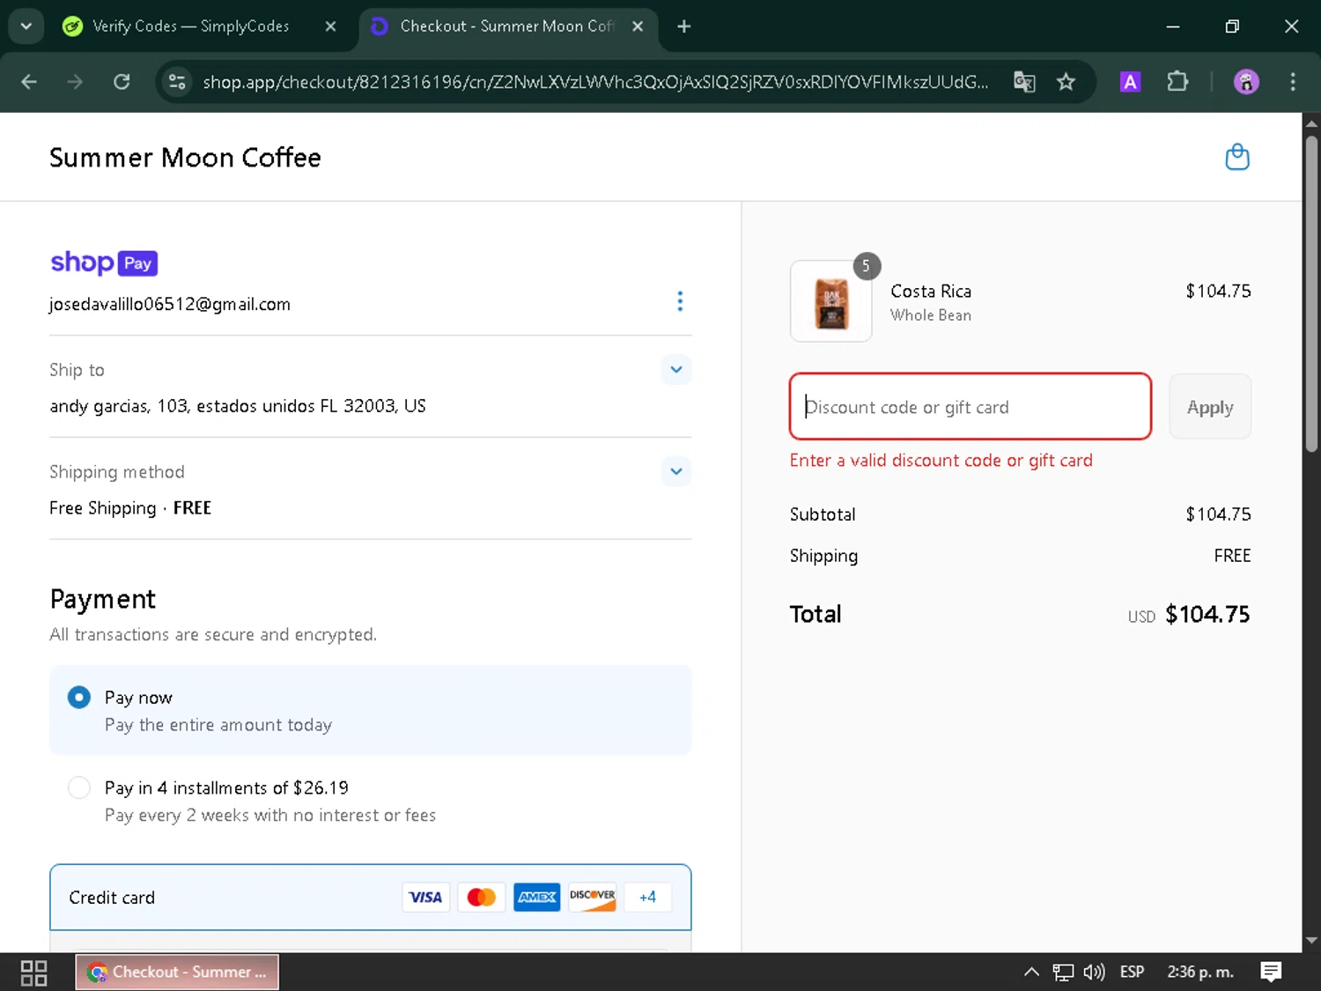This screenshot has height=991, width=1321.
Task: Open Chrome three-dot menu
Action: tap(1293, 82)
